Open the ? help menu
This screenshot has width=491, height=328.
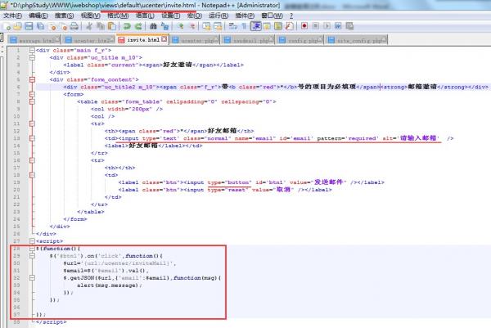click(x=291, y=16)
